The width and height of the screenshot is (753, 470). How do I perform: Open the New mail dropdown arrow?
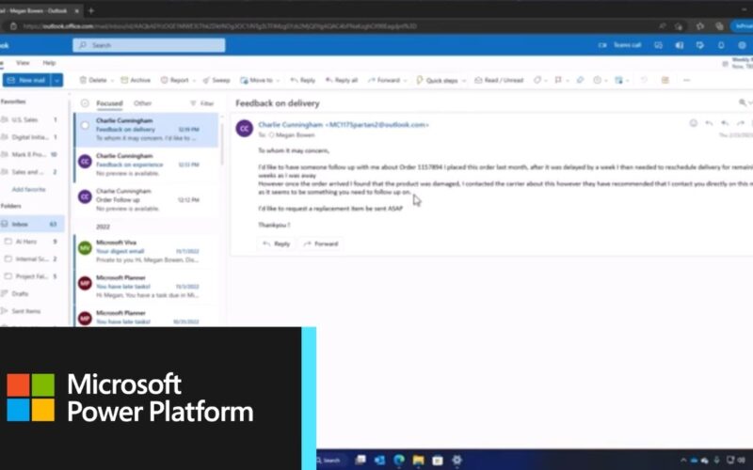[57, 80]
